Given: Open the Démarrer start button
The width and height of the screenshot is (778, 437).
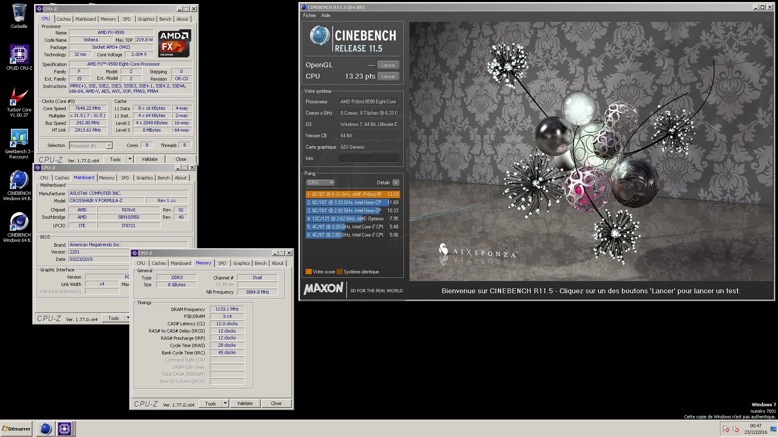Looking at the screenshot, I should click(x=17, y=429).
